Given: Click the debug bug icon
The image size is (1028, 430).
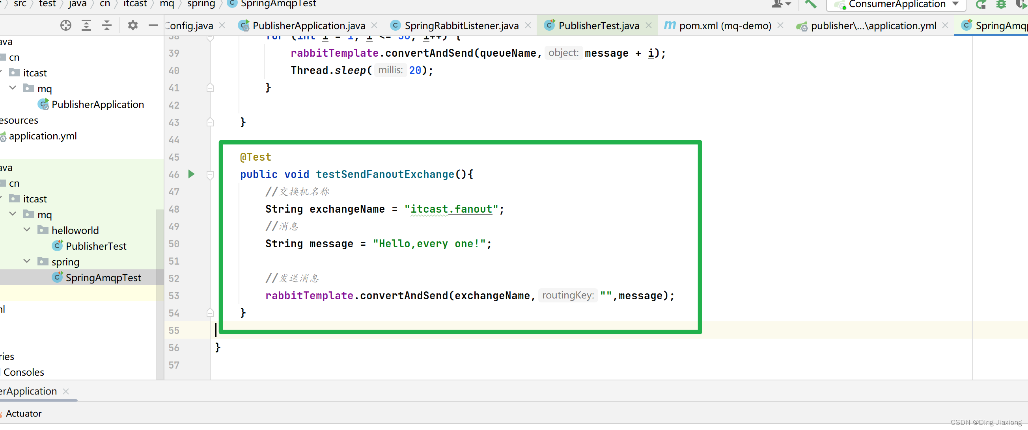Looking at the screenshot, I should 1001,4.
